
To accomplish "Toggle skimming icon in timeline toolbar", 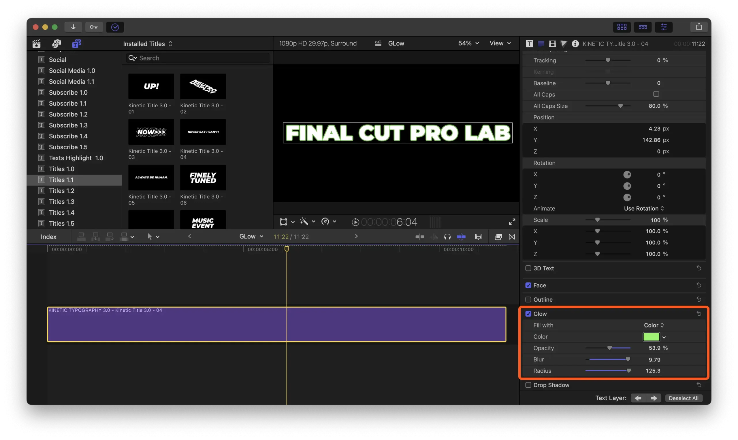I will [x=419, y=237].
